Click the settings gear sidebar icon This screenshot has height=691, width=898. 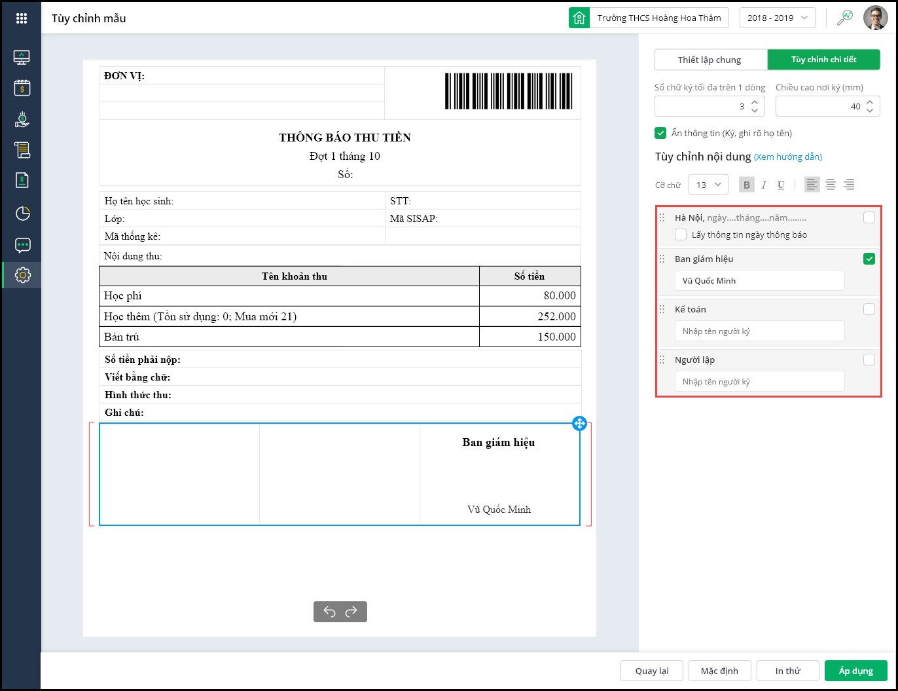pos(22,275)
